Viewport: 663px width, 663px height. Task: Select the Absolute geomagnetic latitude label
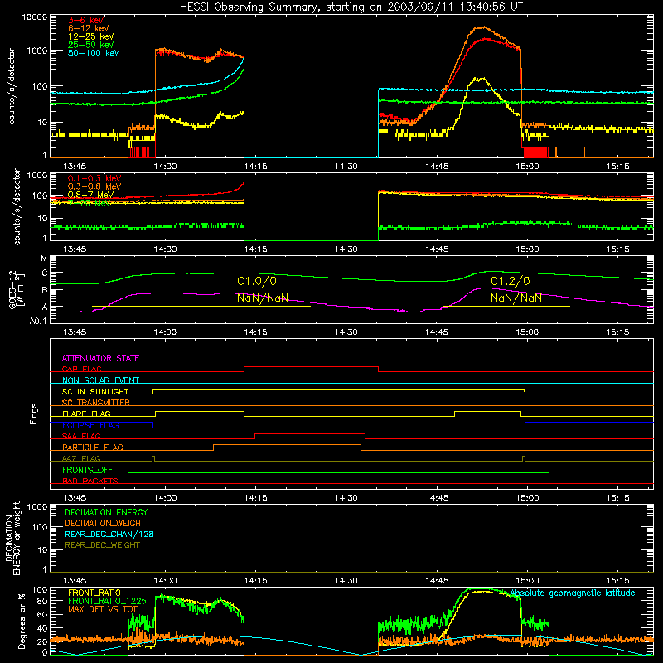[573, 593]
